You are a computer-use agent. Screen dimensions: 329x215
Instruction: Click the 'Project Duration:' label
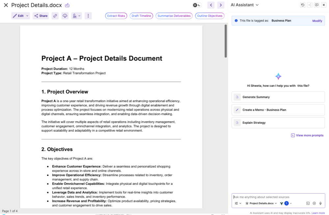(55, 69)
